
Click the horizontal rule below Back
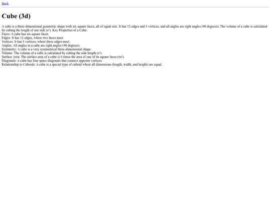pos(135,7)
